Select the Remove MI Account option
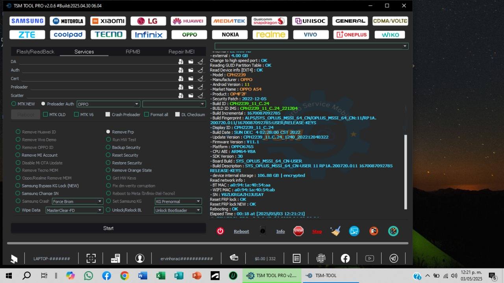This screenshot has width=504, height=283. coord(37,155)
